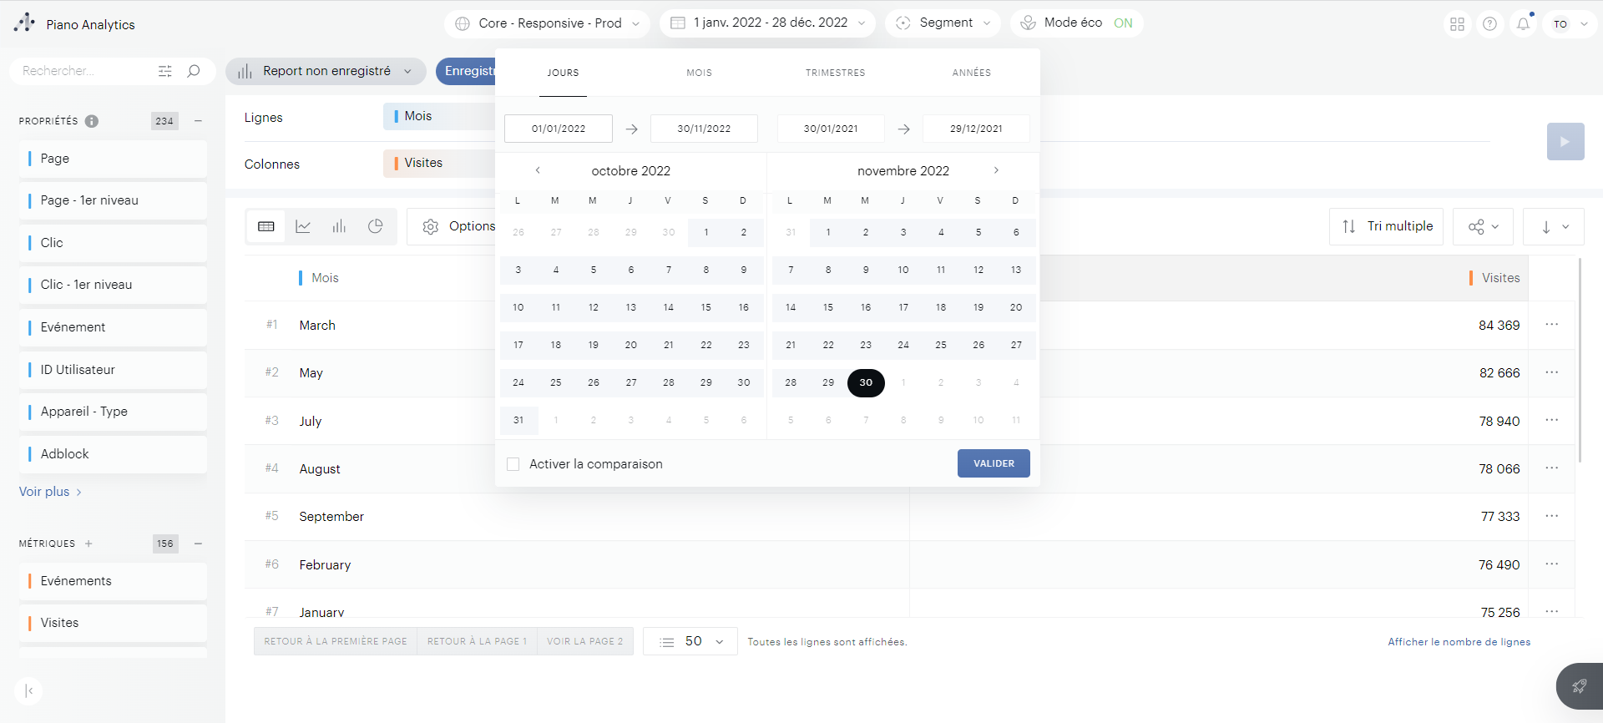Click the start date field 01/01/2022

(x=559, y=129)
